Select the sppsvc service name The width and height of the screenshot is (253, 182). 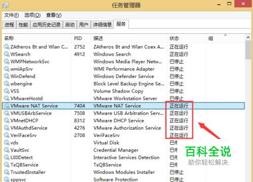pyautogui.click(x=18, y=179)
